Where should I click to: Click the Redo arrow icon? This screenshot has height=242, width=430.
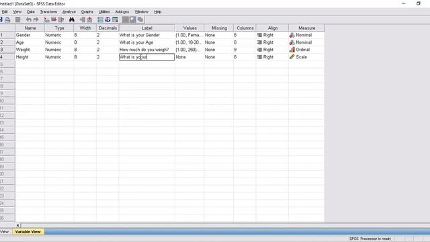tap(36, 19)
